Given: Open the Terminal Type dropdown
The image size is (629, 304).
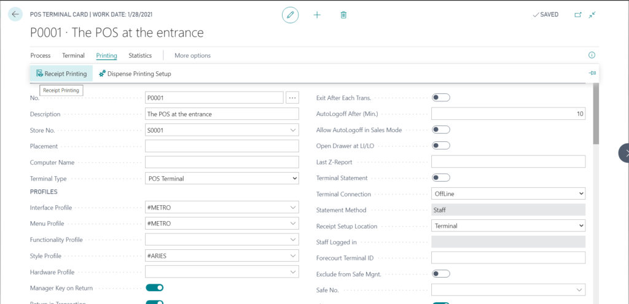Looking at the screenshot, I should tap(294, 179).
